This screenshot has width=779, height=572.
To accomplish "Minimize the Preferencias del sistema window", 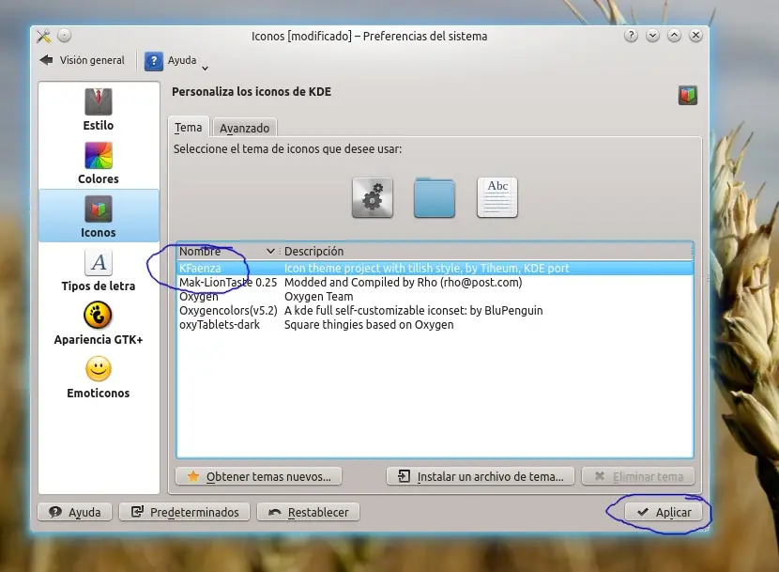I will 653,36.
